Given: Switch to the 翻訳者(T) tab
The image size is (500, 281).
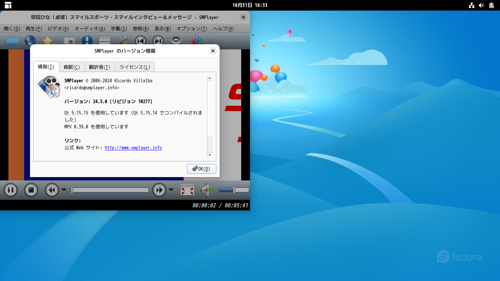Looking at the screenshot, I should point(100,67).
